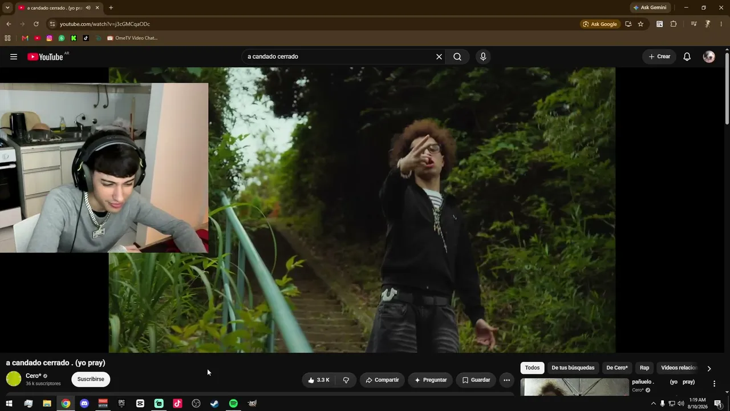730x411 pixels.
Task: Mute the tab via audio indicator
Action: [x=88, y=8]
